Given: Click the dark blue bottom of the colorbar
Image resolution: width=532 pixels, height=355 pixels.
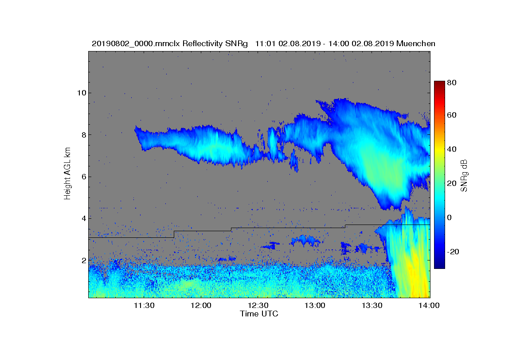Looking at the screenshot, I should pos(439,265).
